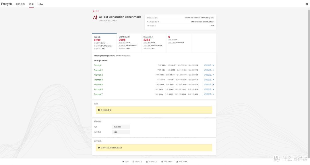Select the fourth tab with score 0

(179, 43)
